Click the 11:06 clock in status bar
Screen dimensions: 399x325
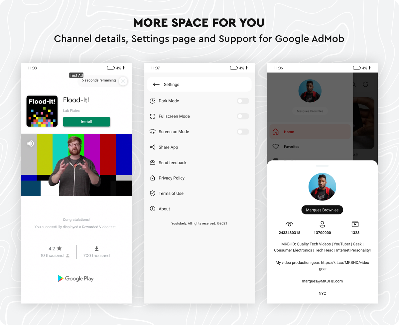tap(278, 68)
